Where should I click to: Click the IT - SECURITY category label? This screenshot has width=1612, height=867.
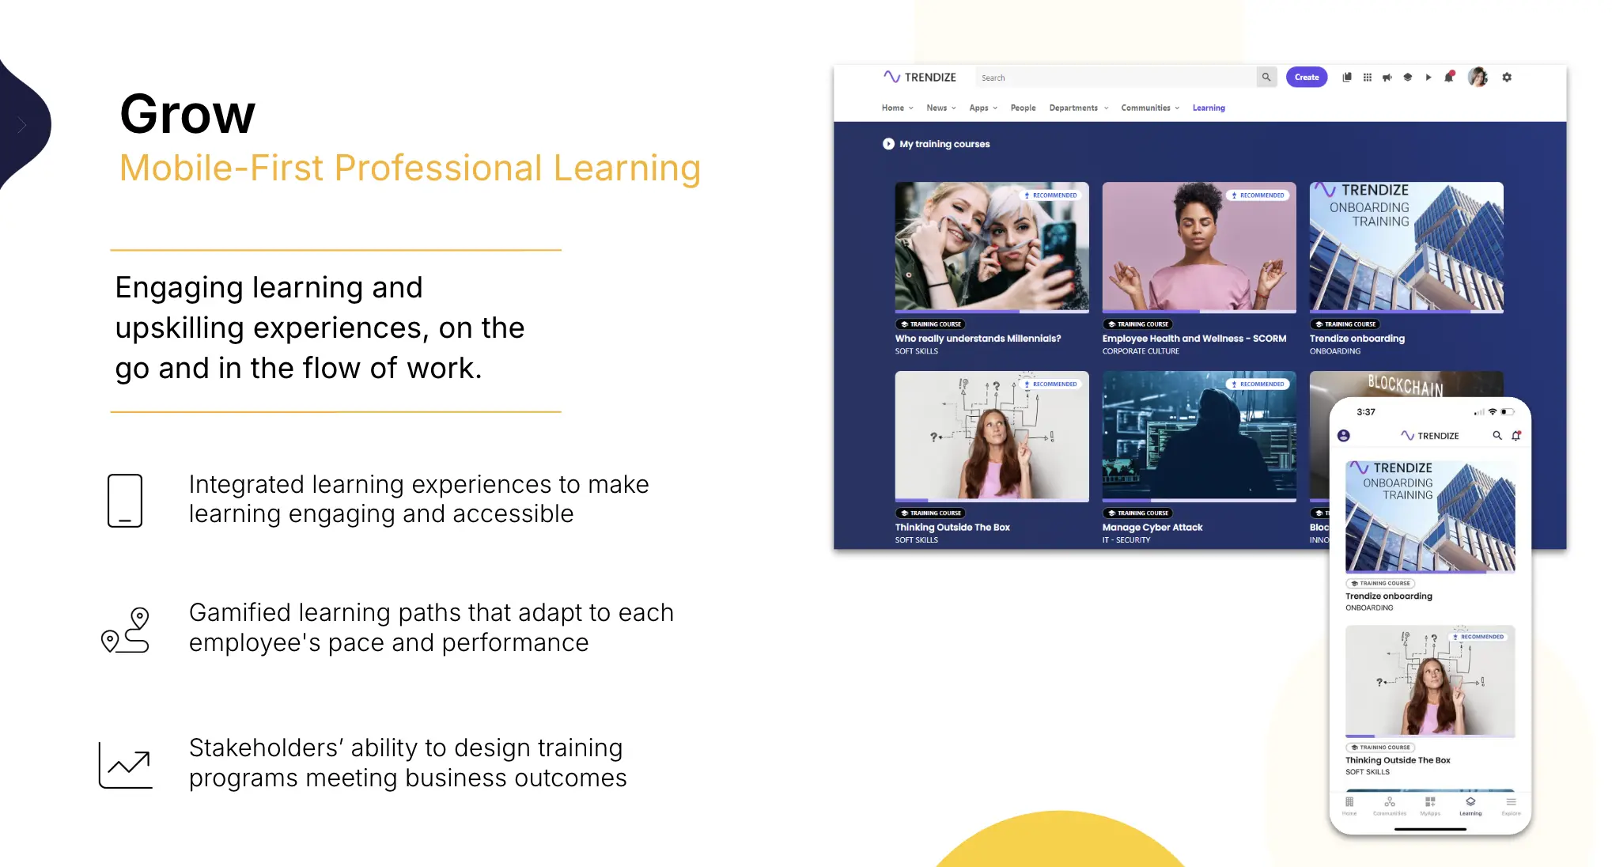(x=1126, y=540)
